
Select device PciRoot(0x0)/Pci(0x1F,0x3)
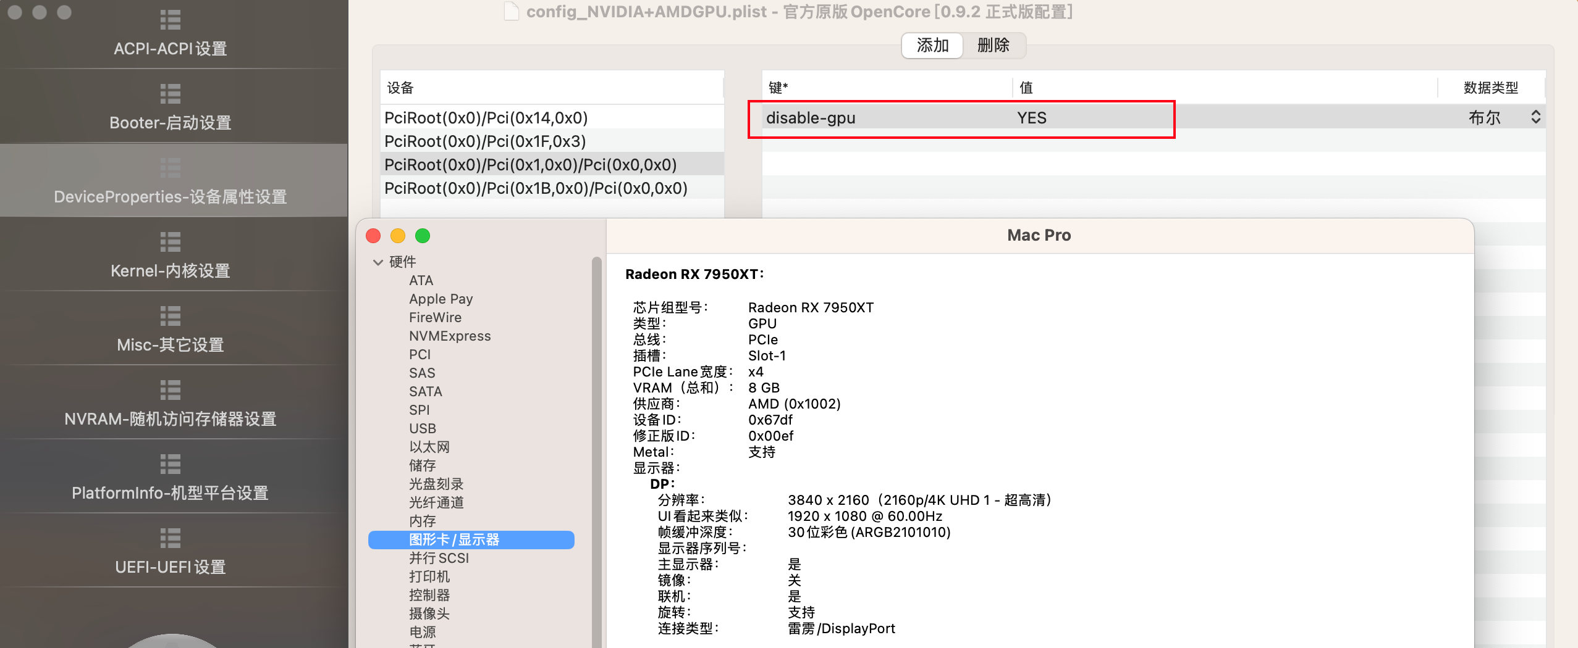click(x=552, y=141)
